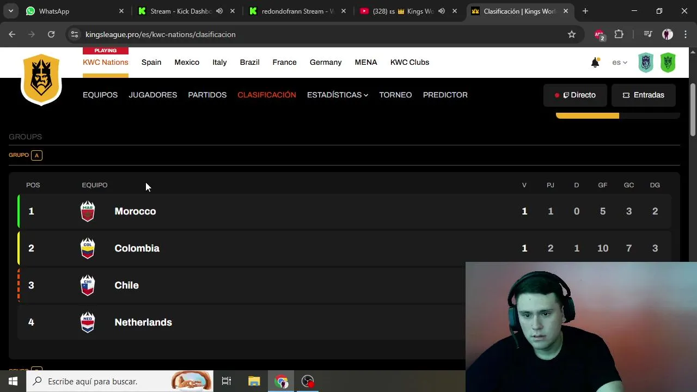
Task: Click the Morocco team crest
Action: [x=88, y=211]
